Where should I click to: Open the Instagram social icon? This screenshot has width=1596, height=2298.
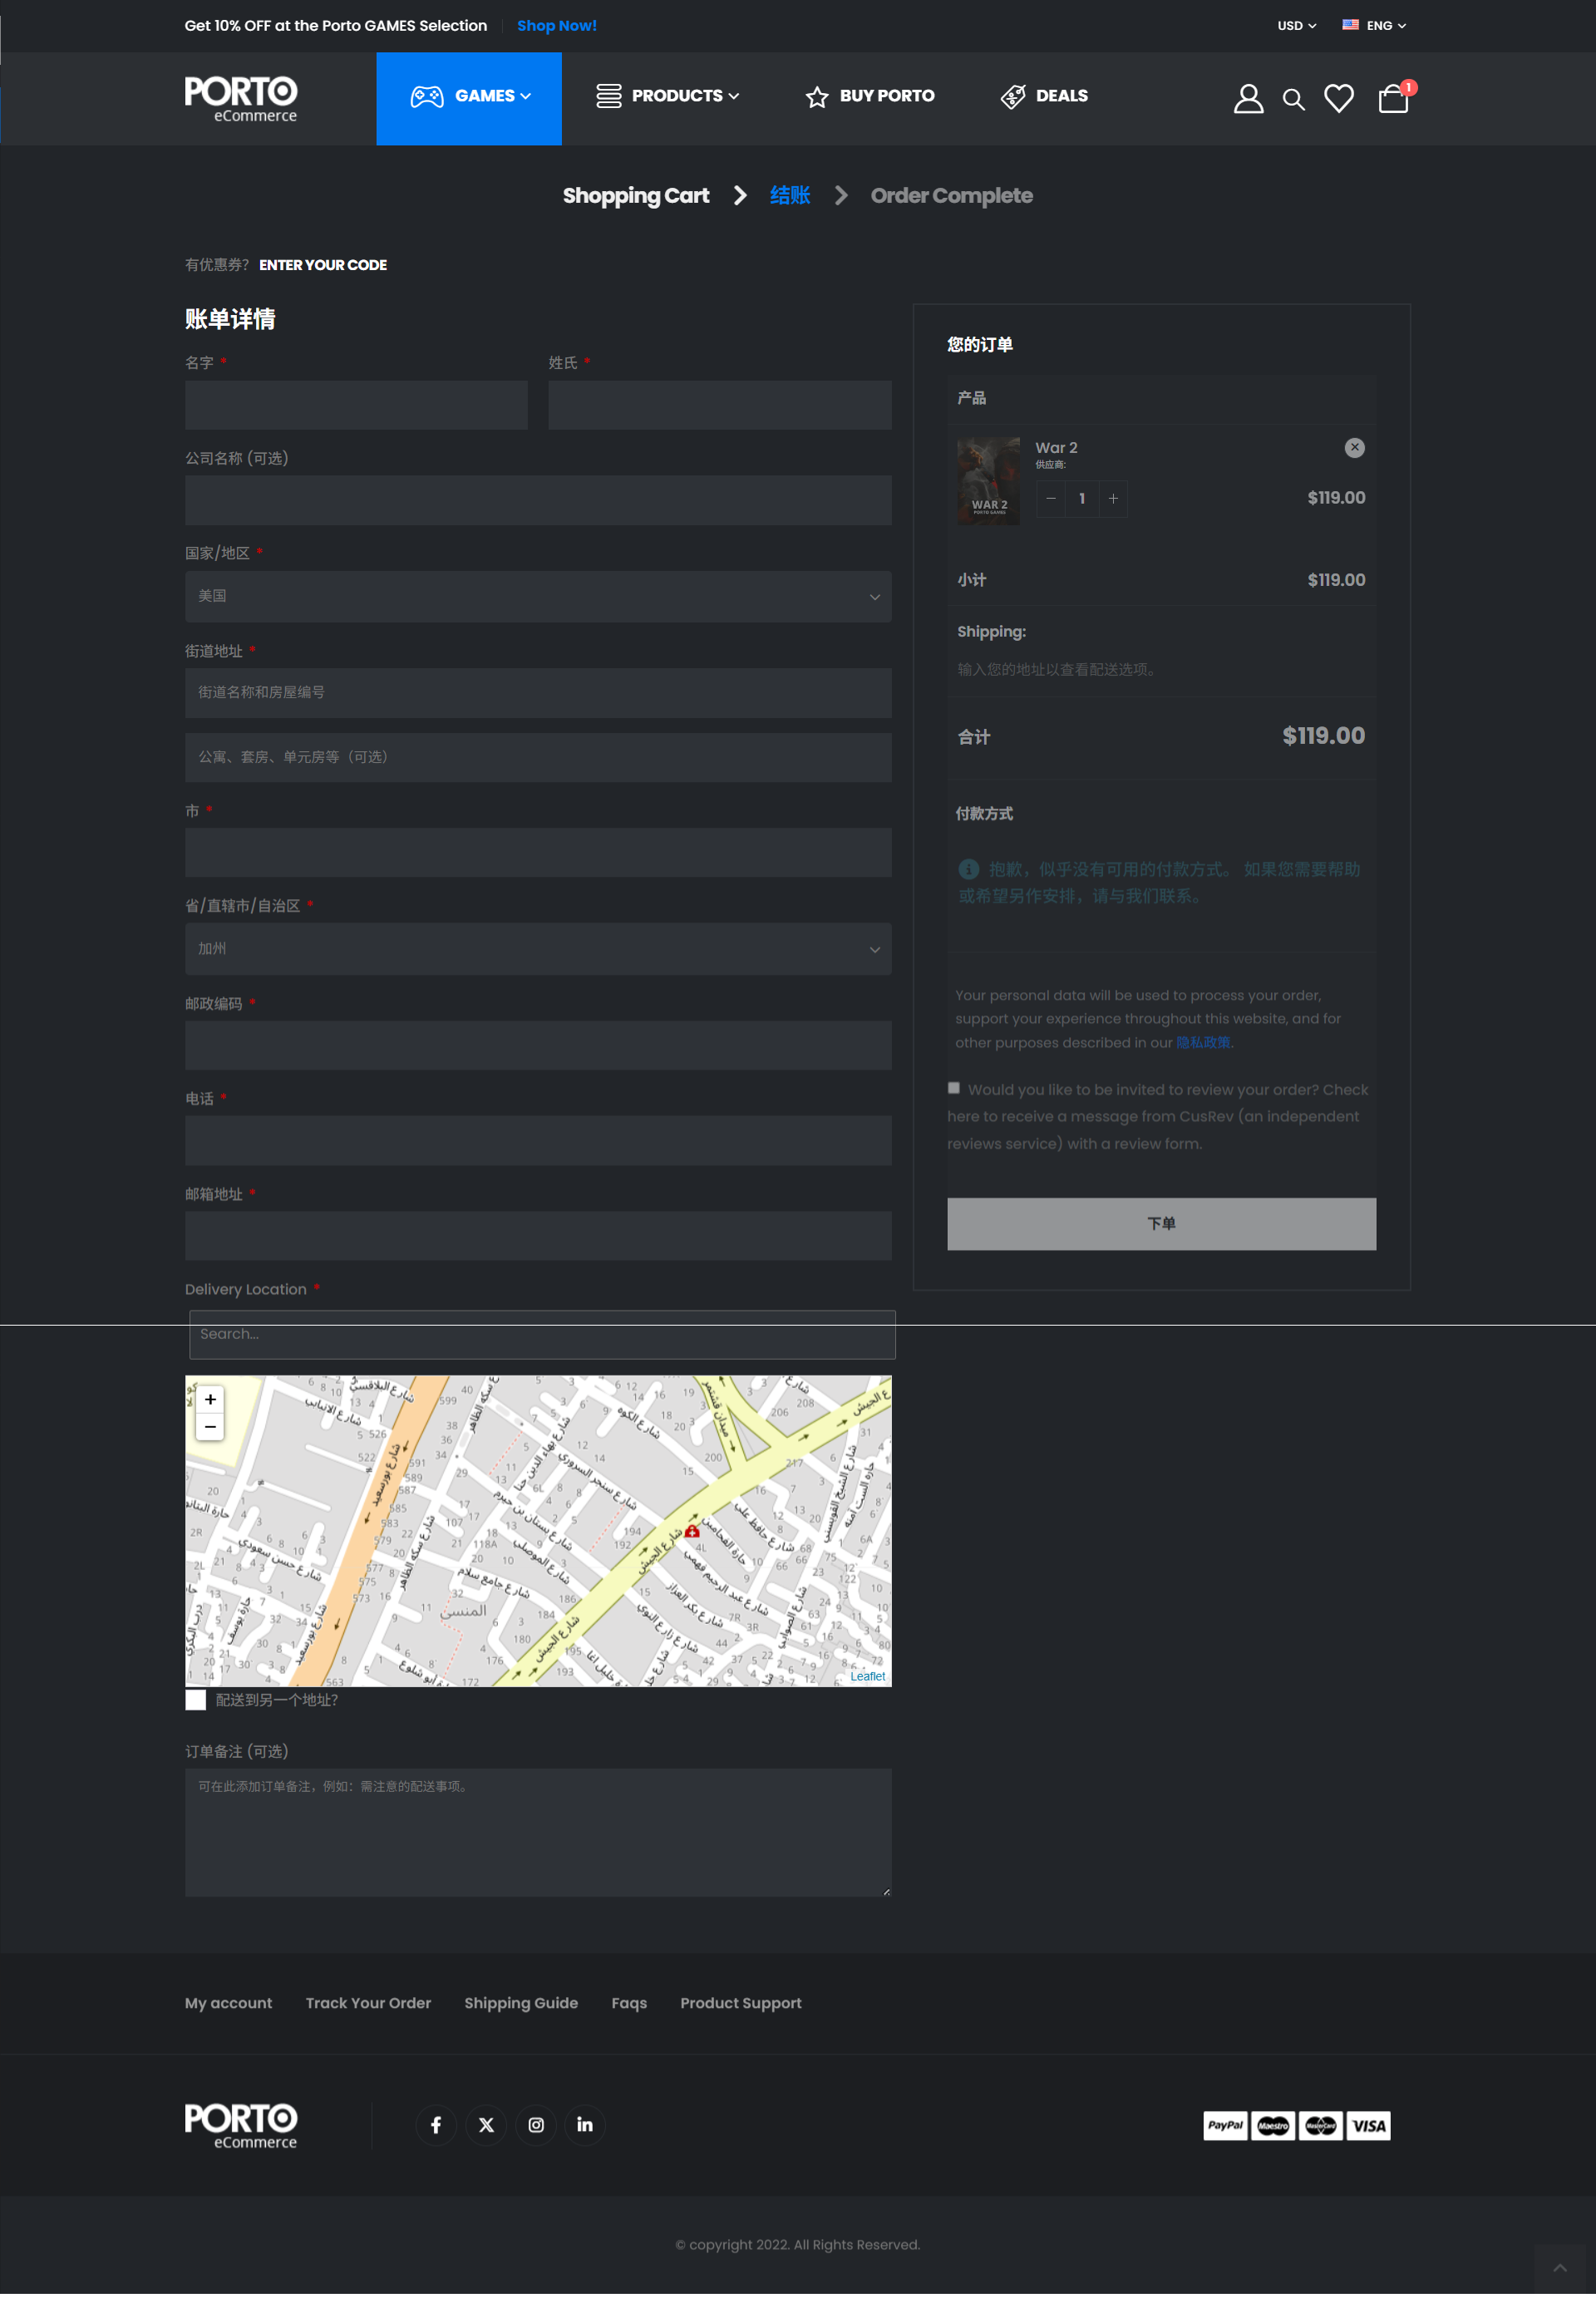[x=536, y=2125]
